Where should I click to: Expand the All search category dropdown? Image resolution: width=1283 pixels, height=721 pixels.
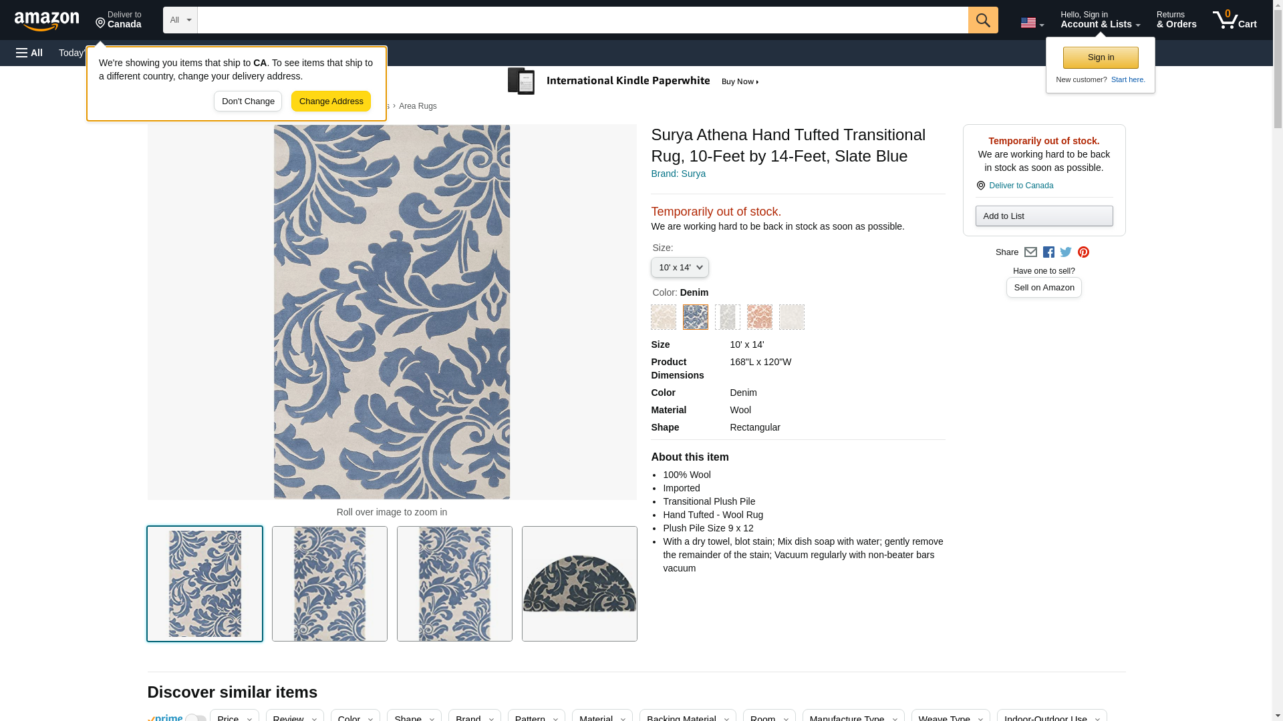tap(180, 20)
